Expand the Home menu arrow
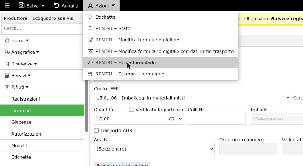 pos(27,40)
